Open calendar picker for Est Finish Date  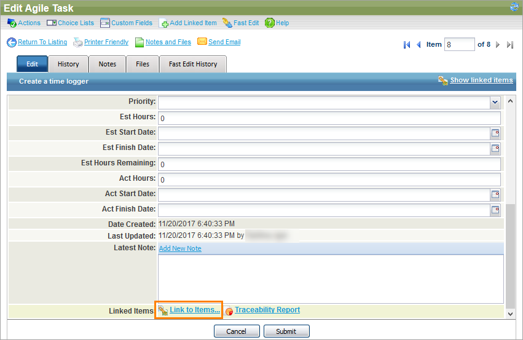(495, 148)
